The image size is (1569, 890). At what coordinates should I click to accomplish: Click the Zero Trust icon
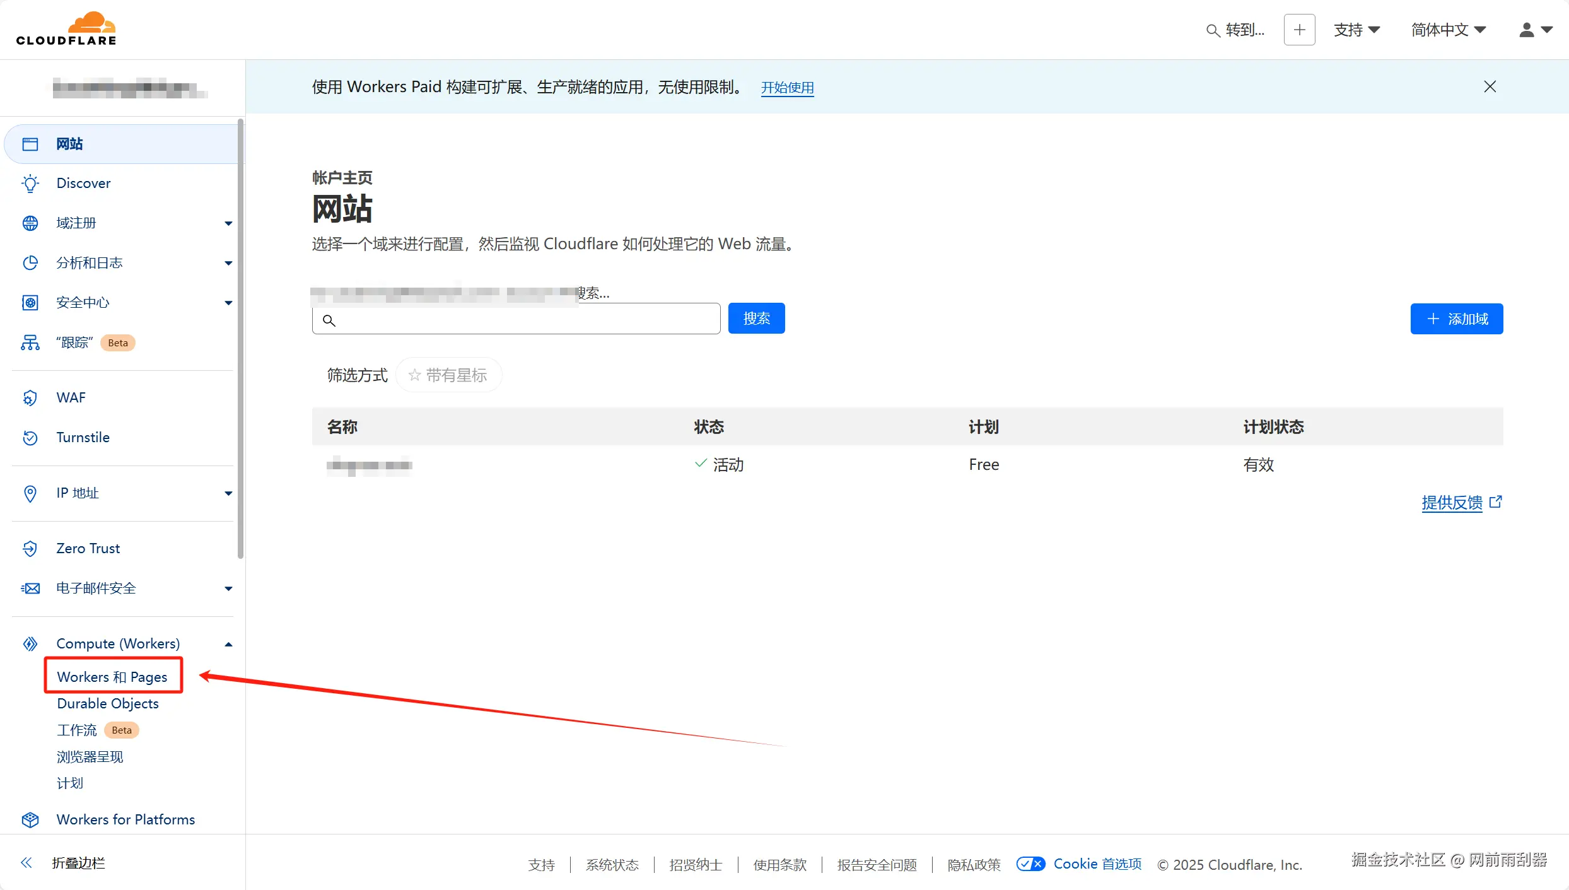(30, 548)
